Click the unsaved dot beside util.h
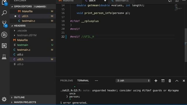Image resolution: width=187 pixels, height=105 pixels. coord(15,16)
